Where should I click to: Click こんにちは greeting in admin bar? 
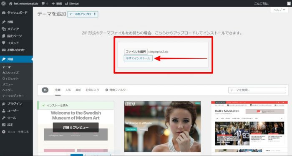(262, 3)
